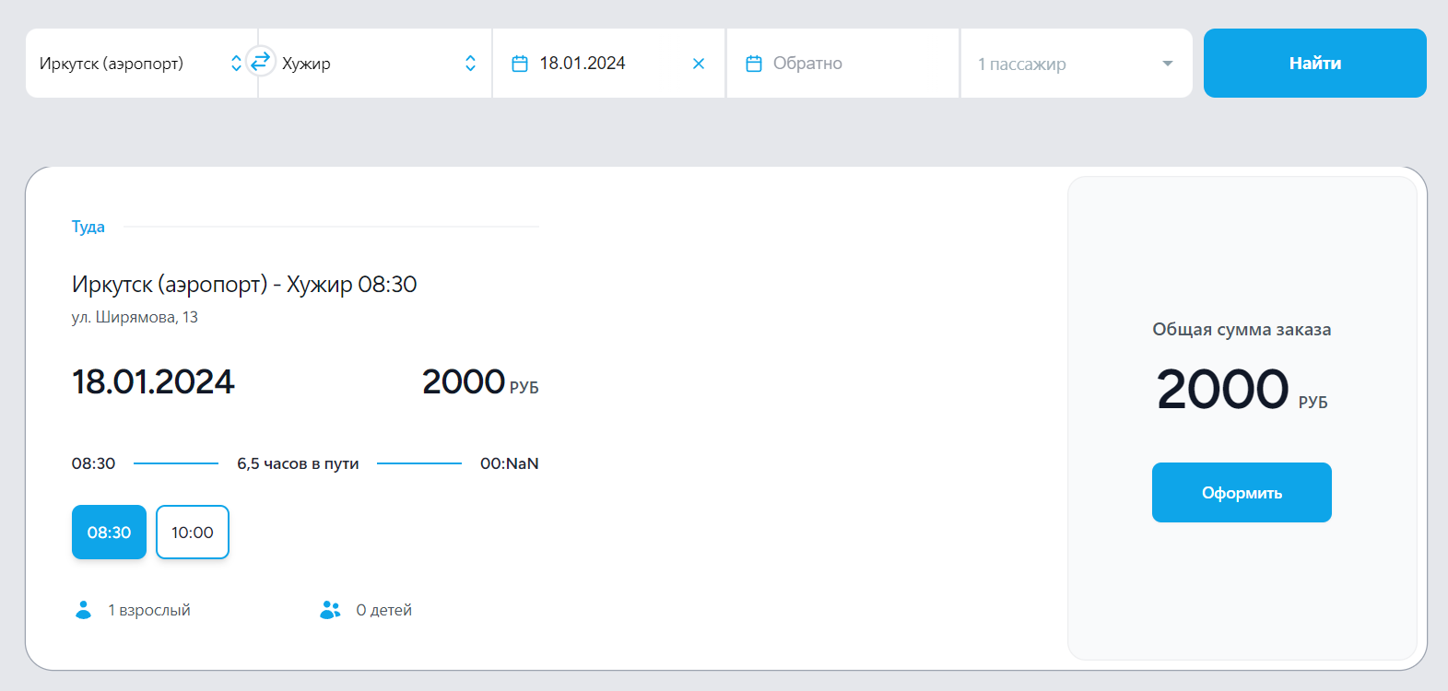The width and height of the screenshot is (1448, 691).
Task: Click the large 18.01.2024 trip date
Action: pos(153,381)
